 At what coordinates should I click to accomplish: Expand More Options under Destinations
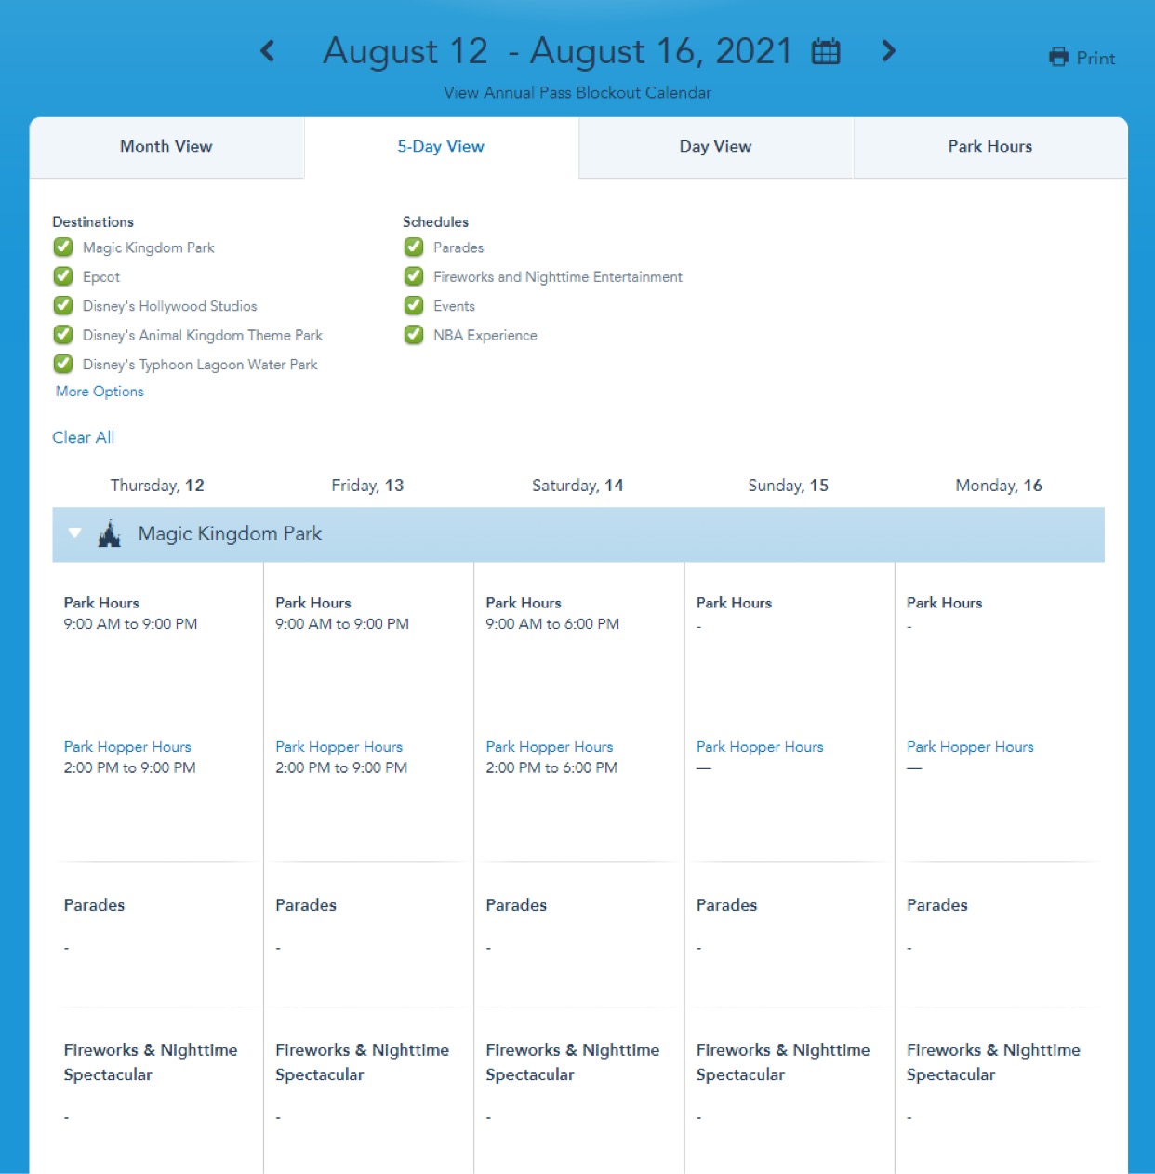100,392
